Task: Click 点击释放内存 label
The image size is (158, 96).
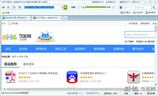Action: (x=93, y=93)
